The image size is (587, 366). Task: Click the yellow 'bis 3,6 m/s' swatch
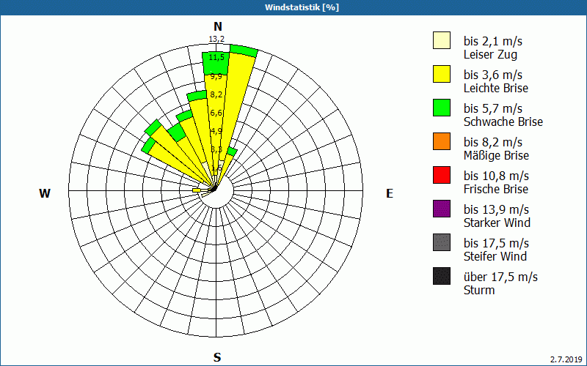[x=442, y=74]
